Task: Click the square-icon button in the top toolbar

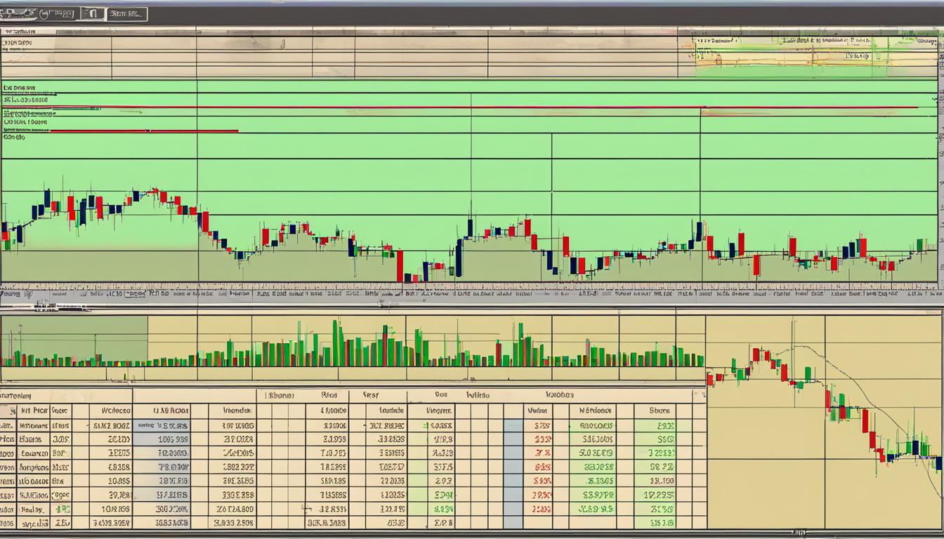Action: click(93, 13)
